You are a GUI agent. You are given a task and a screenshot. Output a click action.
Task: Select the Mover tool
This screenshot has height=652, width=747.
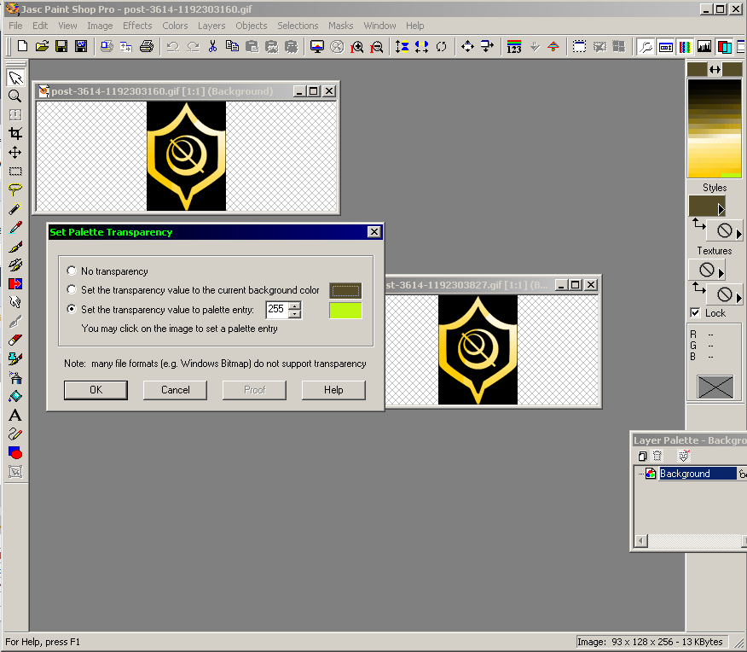(15, 153)
